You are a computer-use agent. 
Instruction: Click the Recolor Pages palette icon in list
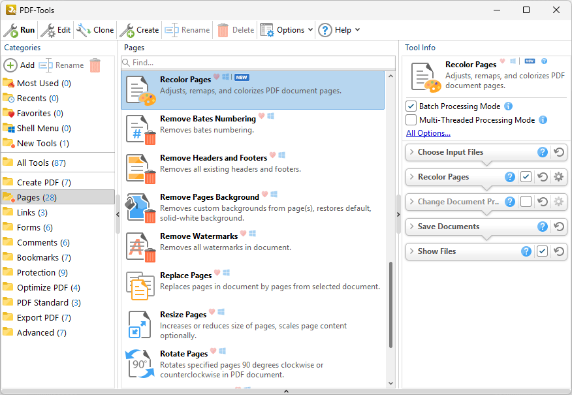click(x=140, y=91)
